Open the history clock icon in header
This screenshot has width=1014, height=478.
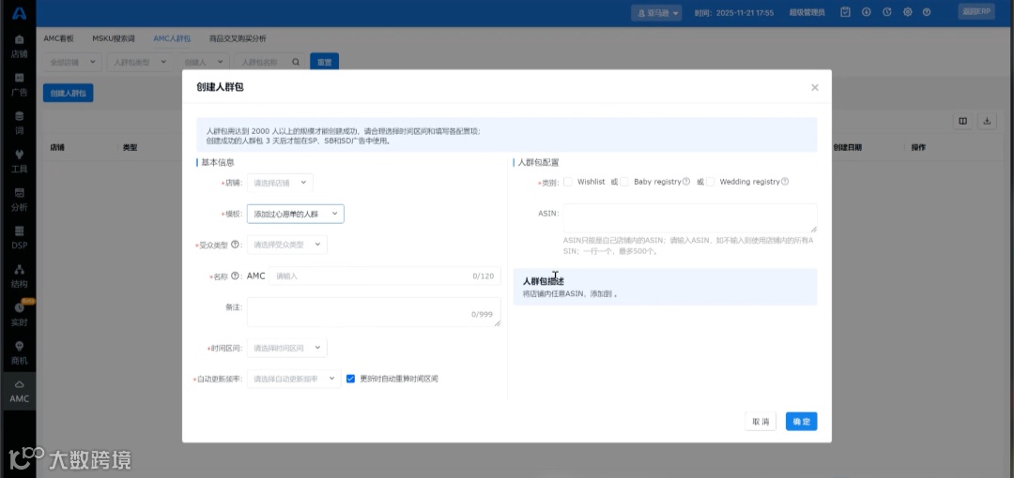887,12
